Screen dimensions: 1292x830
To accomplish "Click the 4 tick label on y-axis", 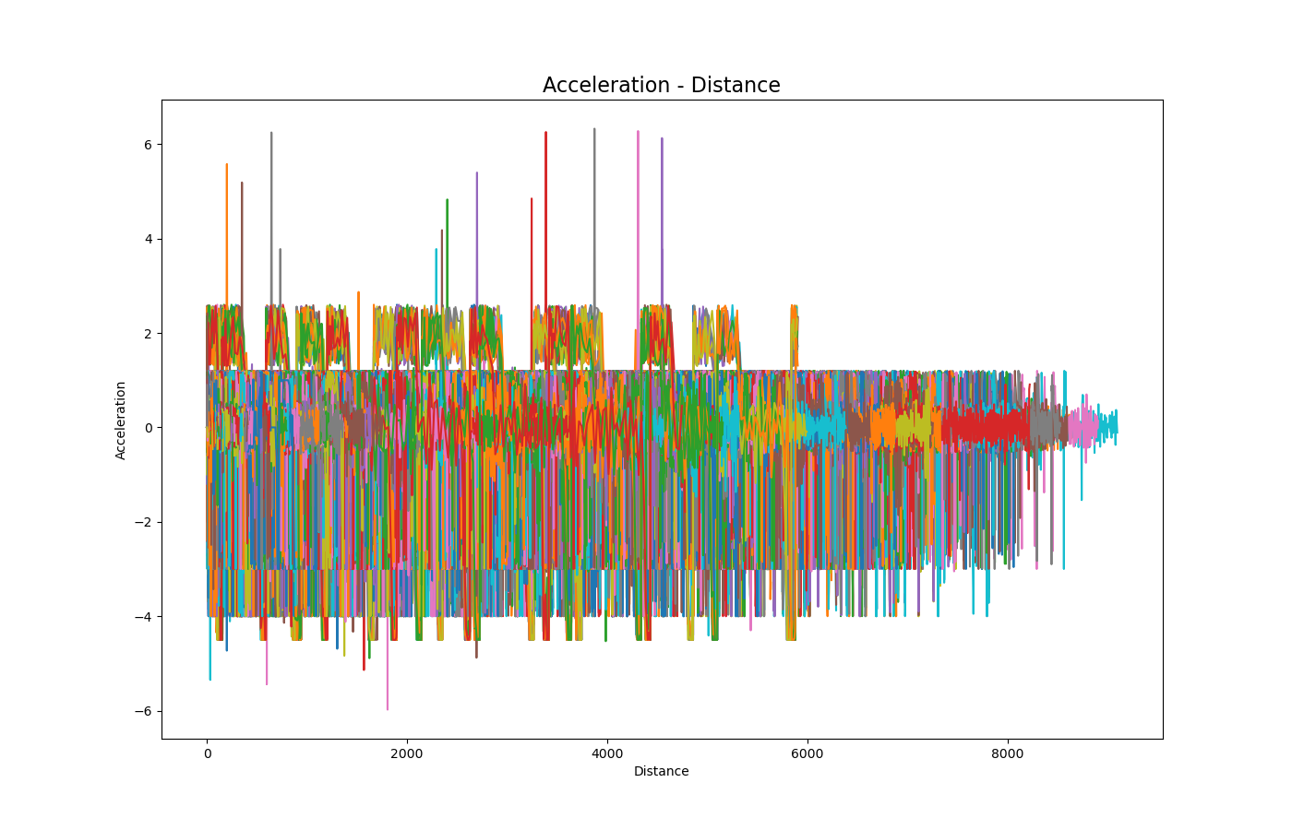I will 148,239.
